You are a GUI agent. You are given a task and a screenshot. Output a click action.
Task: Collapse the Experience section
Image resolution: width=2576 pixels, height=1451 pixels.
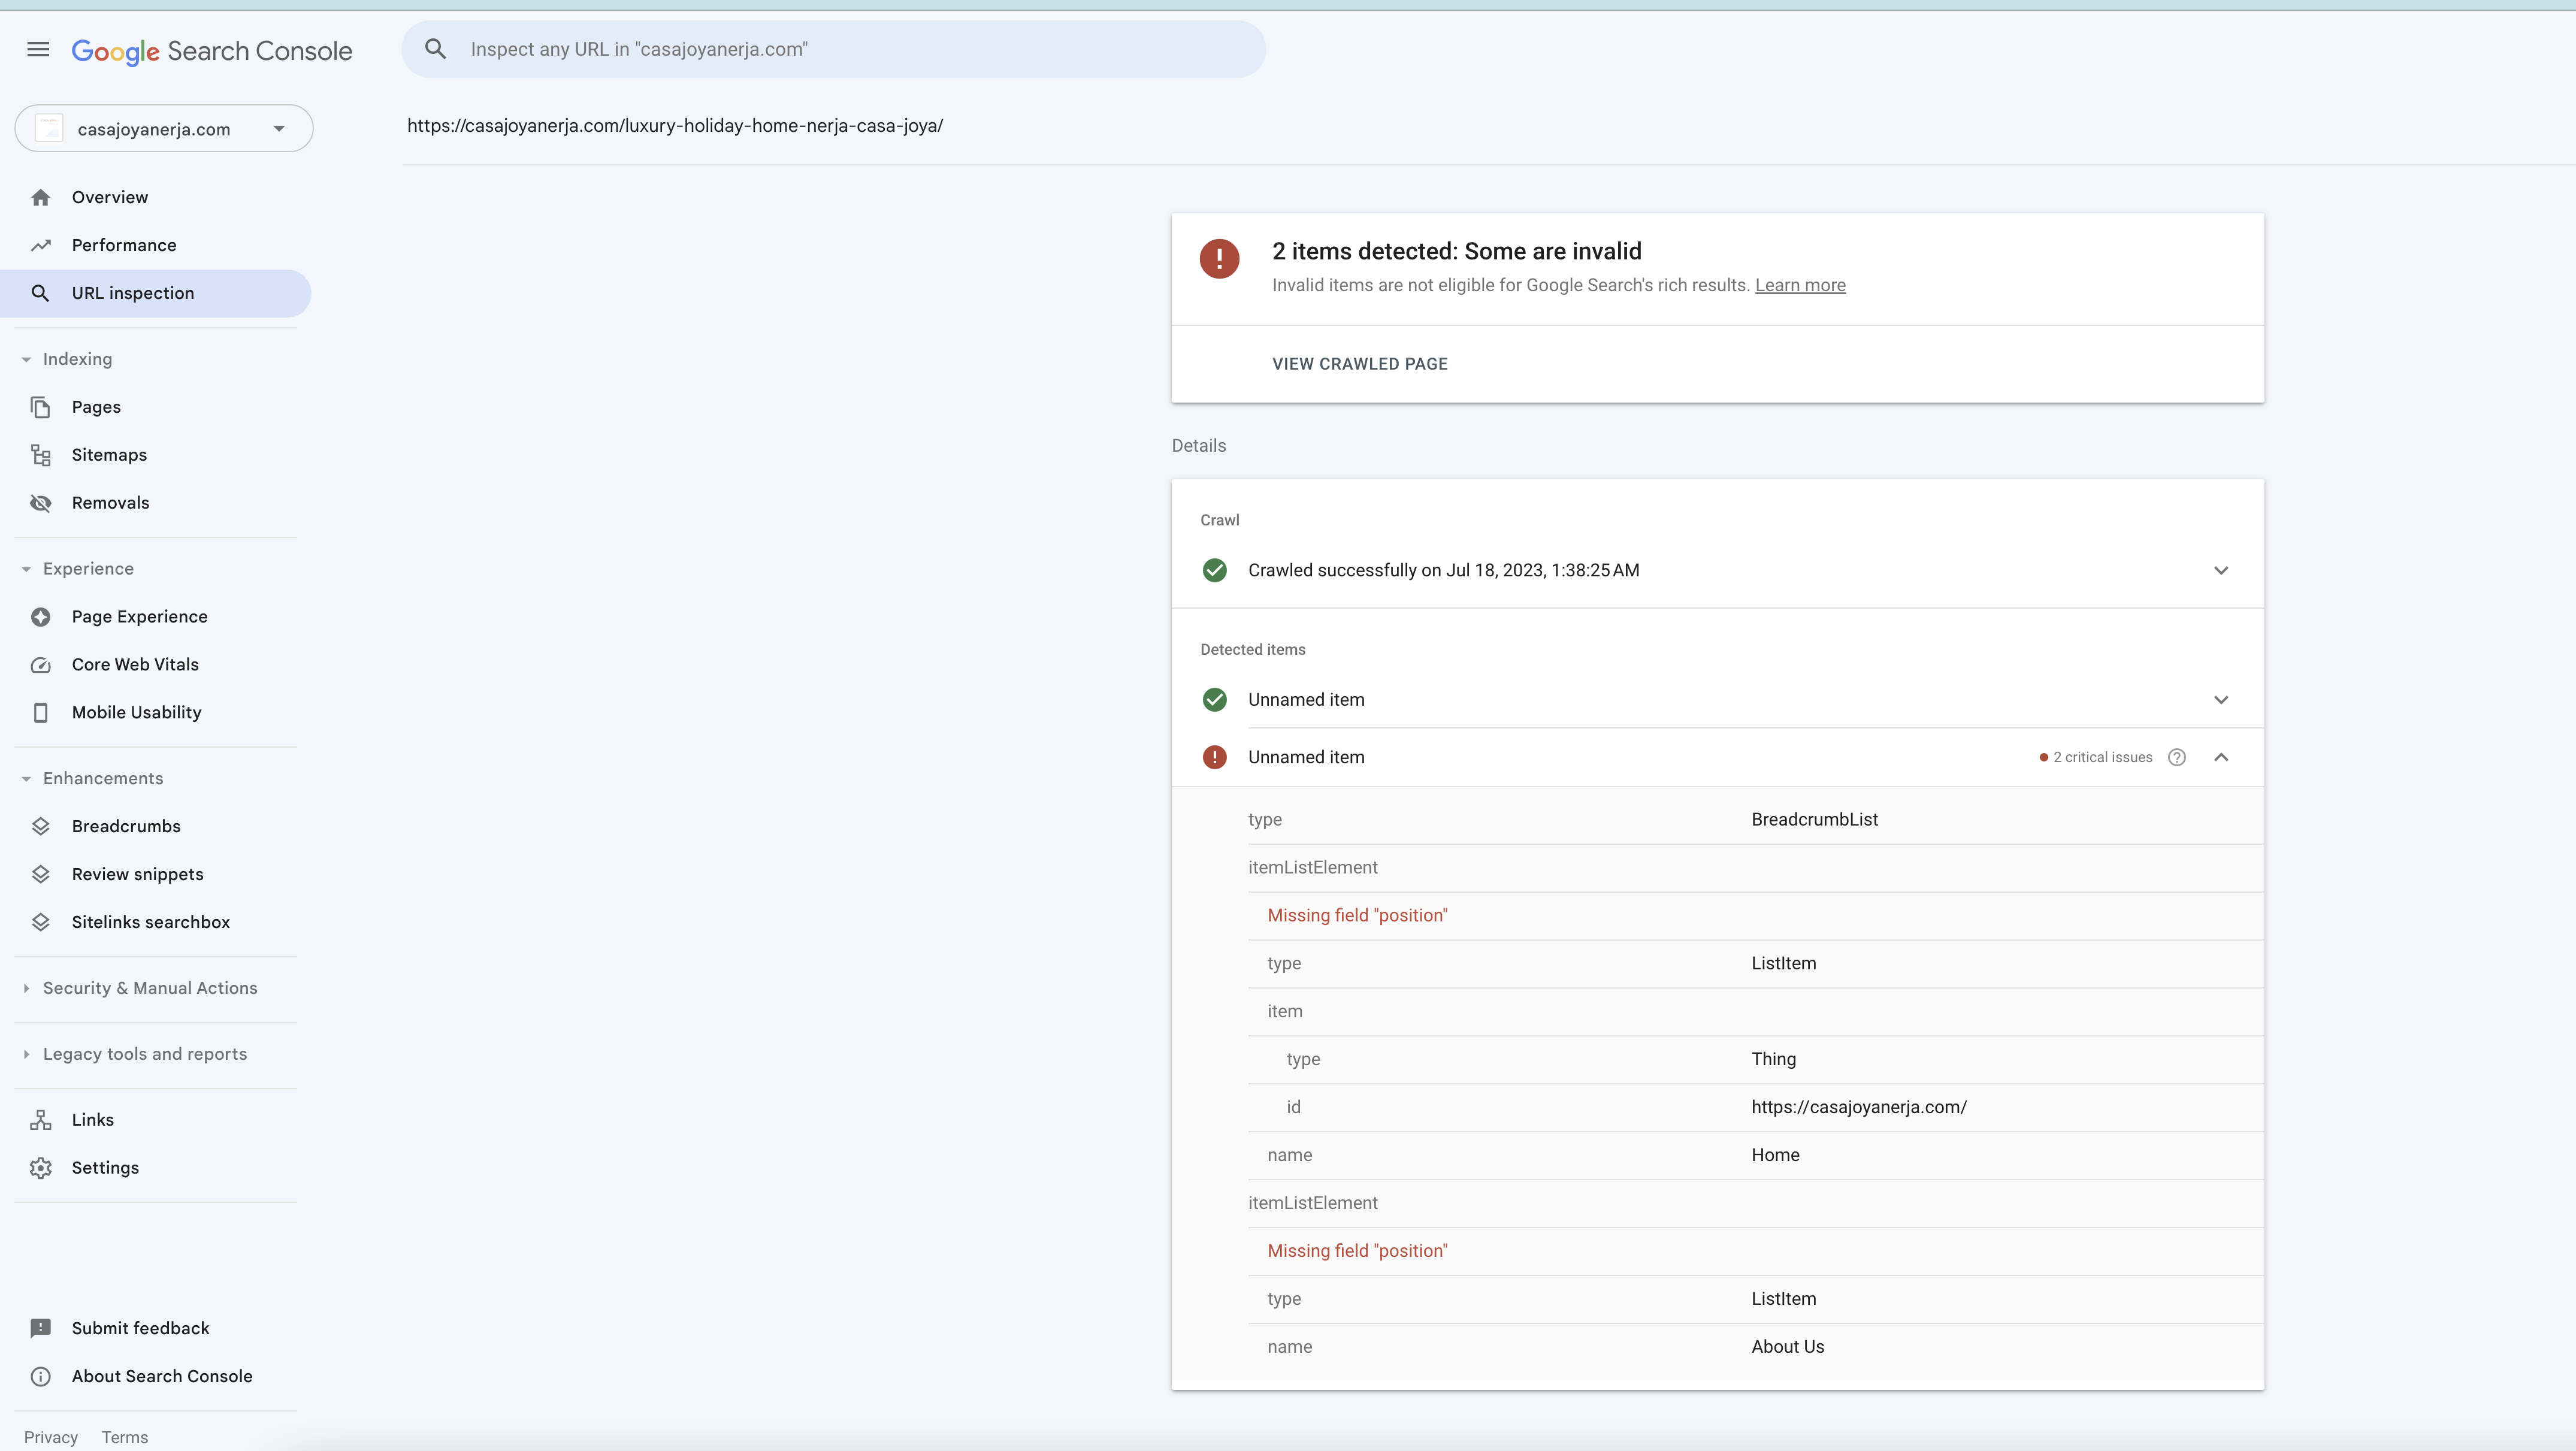[77, 569]
